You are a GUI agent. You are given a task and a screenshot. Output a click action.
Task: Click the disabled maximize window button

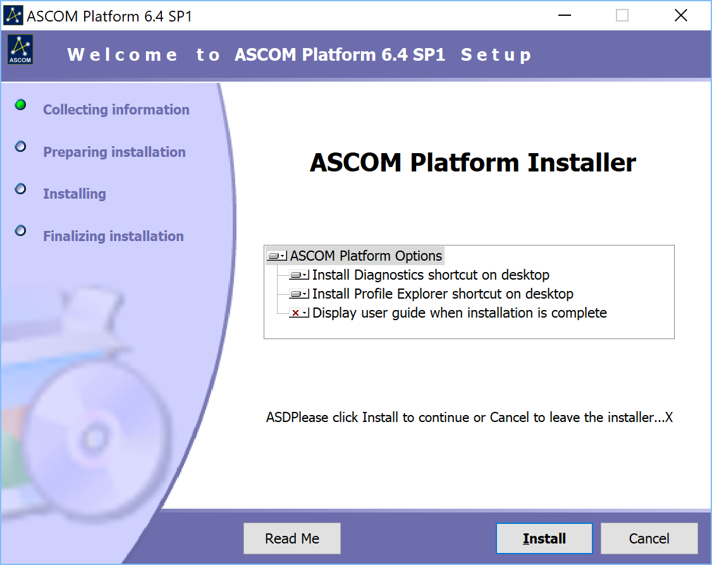coord(622,15)
